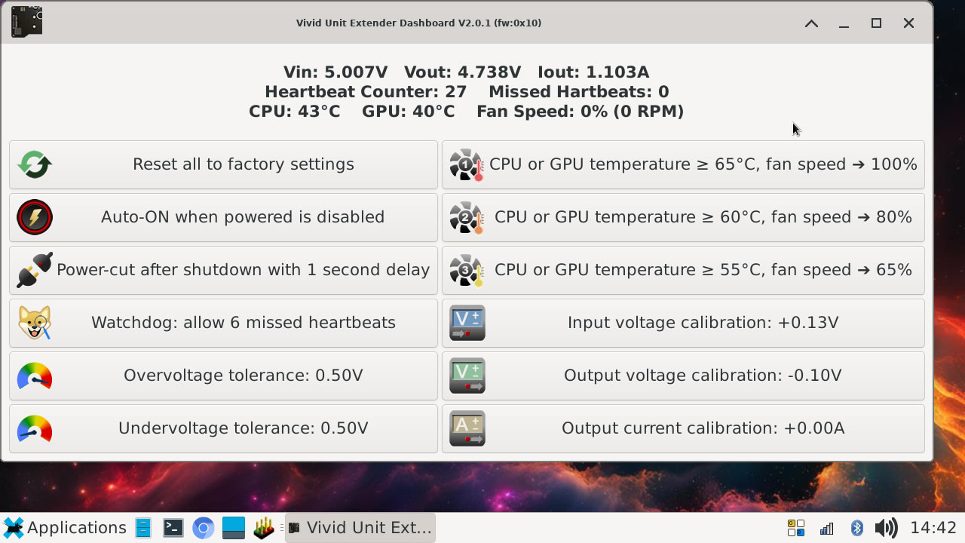Click the output current ammeter icon
Image resolution: width=965 pixels, height=543 pixels.
tap(467, 428)
